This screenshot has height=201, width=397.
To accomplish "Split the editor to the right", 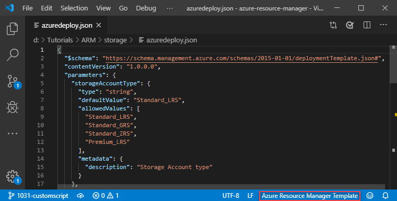I will pyautogui.click(x=367, y=25).
